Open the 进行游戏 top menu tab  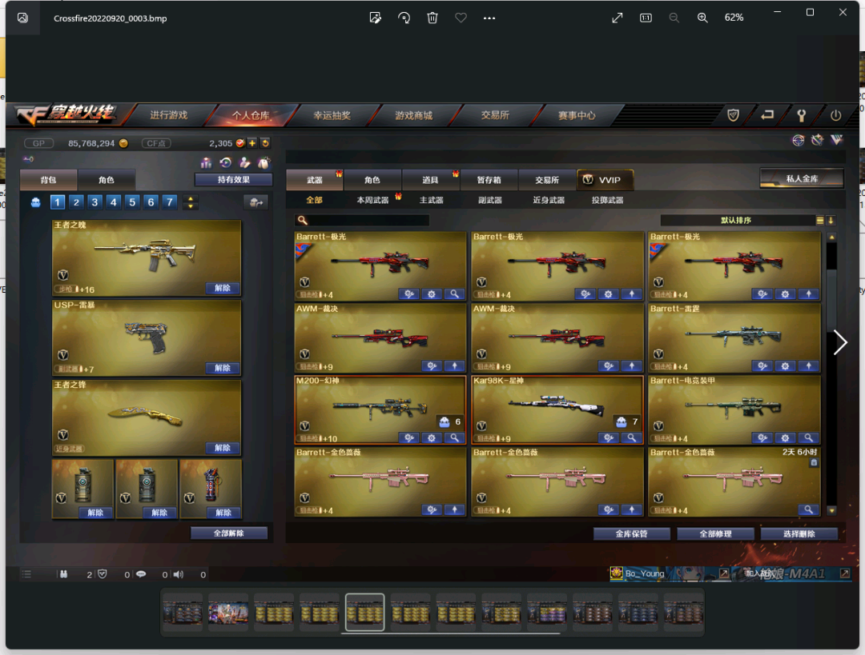[169, 115]
